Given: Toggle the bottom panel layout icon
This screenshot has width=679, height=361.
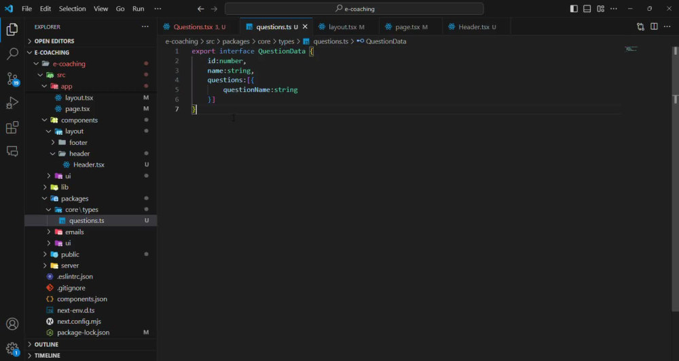Looking at the screenshot, I should point(587,9).
